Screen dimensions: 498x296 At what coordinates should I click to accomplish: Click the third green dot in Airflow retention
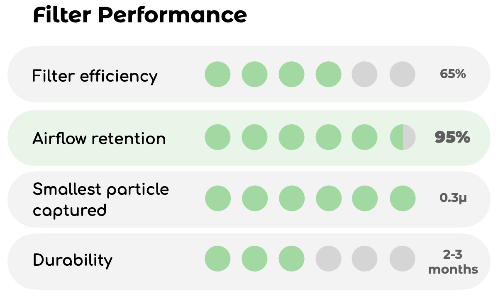(291, 137)
